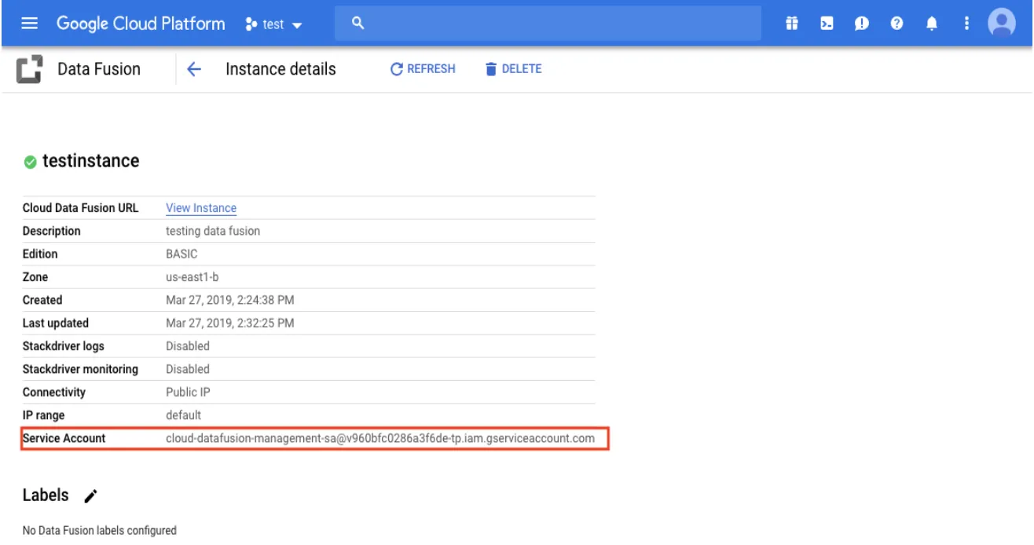The image size is (1034, 545).
Task: Click the Google Cloud Platform logo text
Action: tap(141, 24)
